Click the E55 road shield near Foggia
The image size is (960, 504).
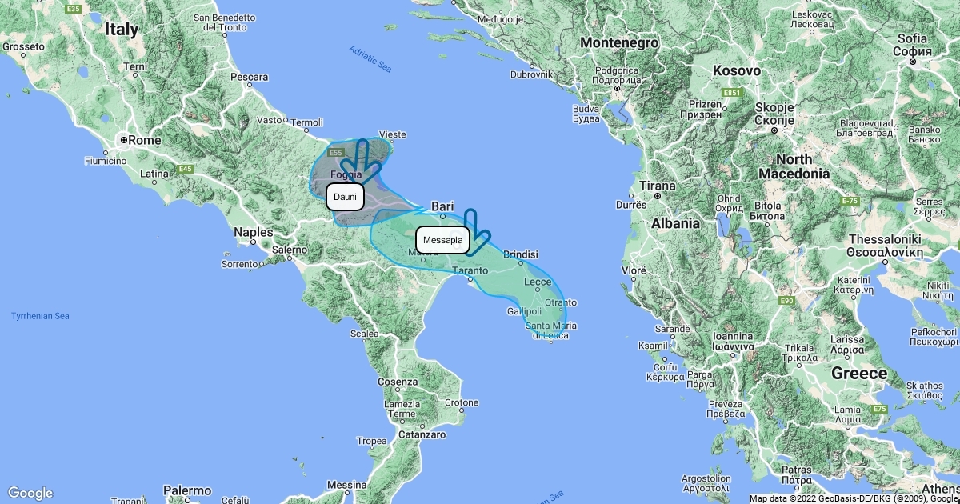click(337, 152)
